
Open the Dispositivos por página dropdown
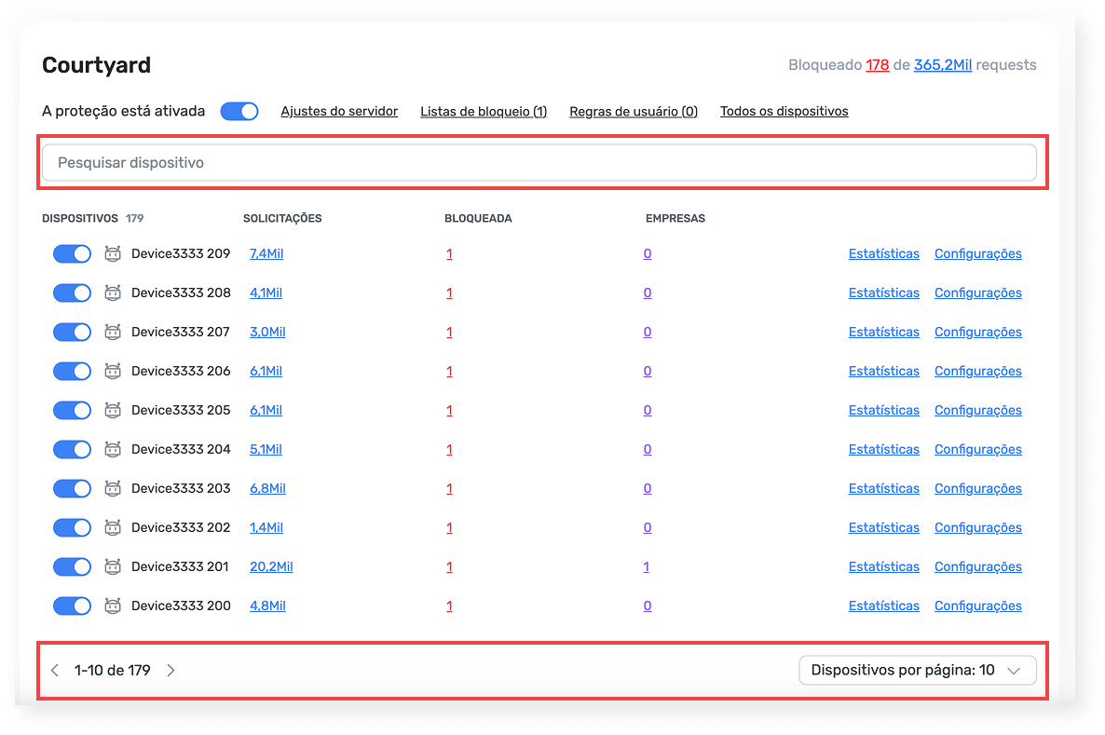[918, 670]
